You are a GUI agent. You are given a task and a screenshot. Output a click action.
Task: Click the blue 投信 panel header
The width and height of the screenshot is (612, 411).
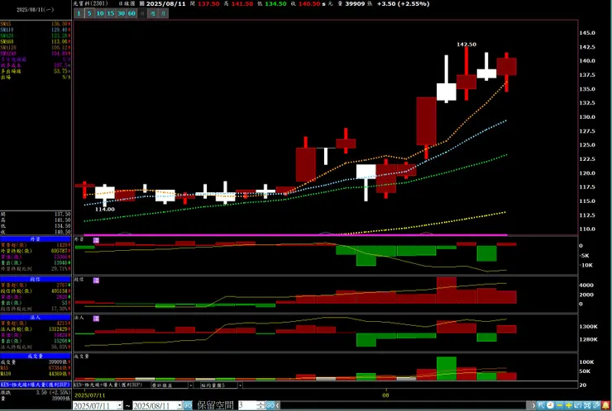click(x=35, y=279)
